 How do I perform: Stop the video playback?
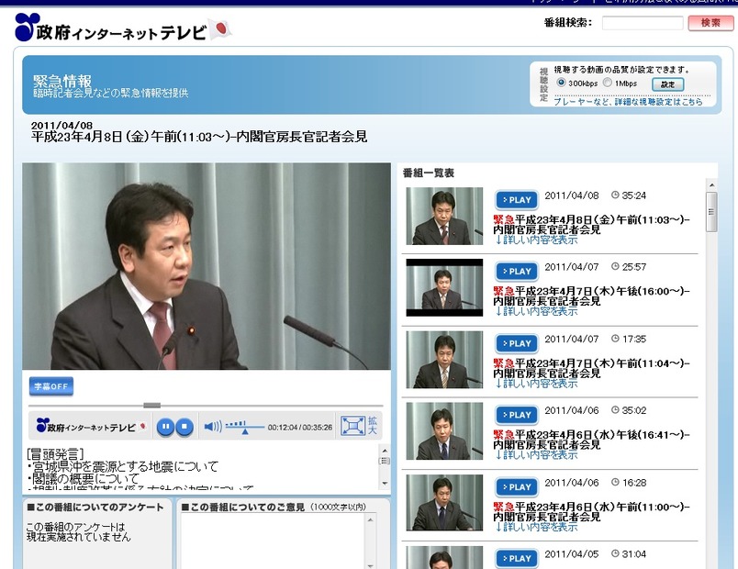[x=184, y=427]
